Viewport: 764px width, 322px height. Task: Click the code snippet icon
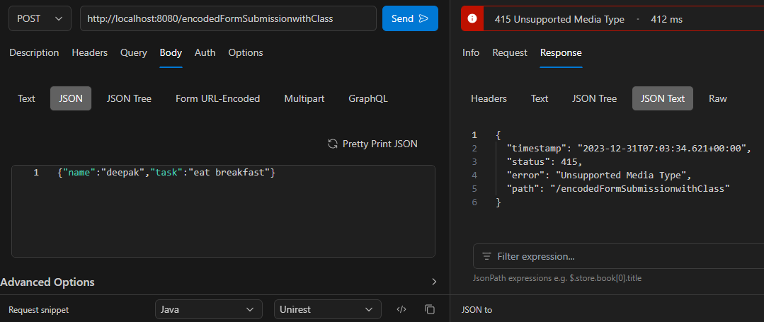(x=401, y=309)
